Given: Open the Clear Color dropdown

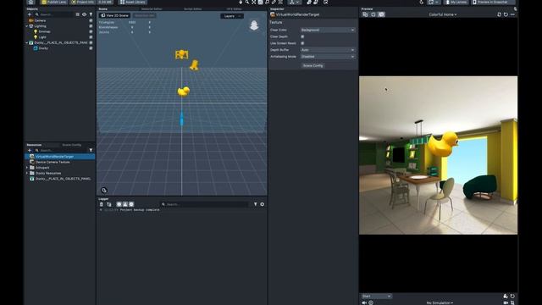Looking at the screenshot, I should [328, 30].
